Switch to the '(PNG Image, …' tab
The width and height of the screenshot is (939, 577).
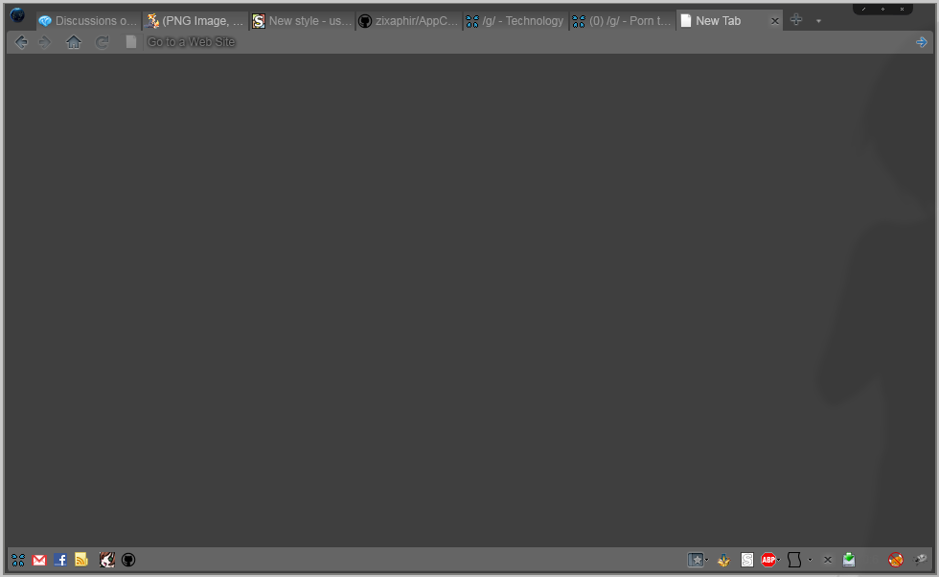[x=195, y=21]
